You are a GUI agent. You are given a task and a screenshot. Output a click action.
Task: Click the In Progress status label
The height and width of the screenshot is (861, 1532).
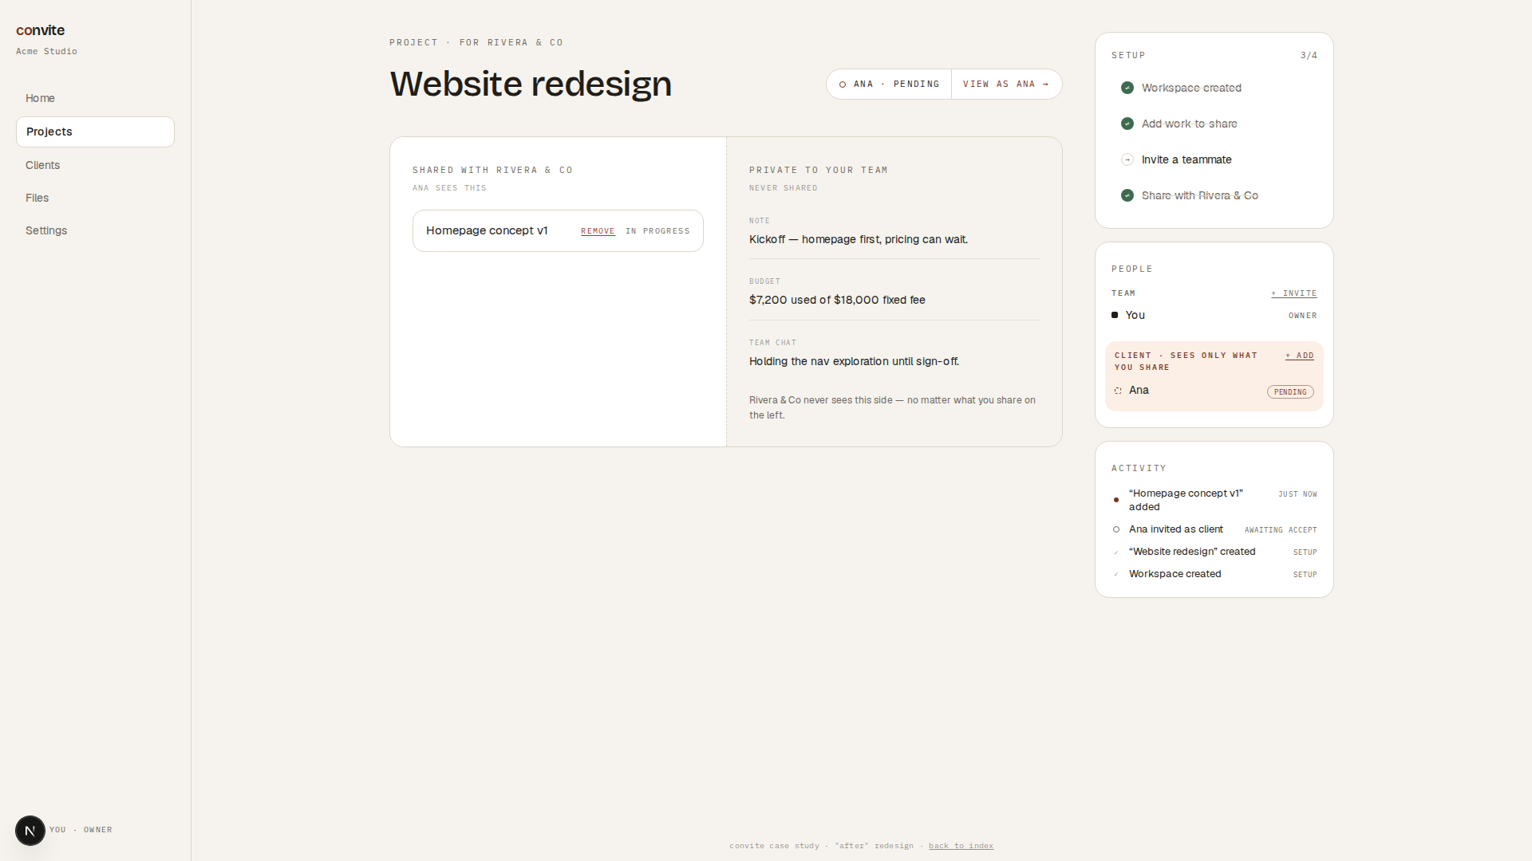click(657, 231)
